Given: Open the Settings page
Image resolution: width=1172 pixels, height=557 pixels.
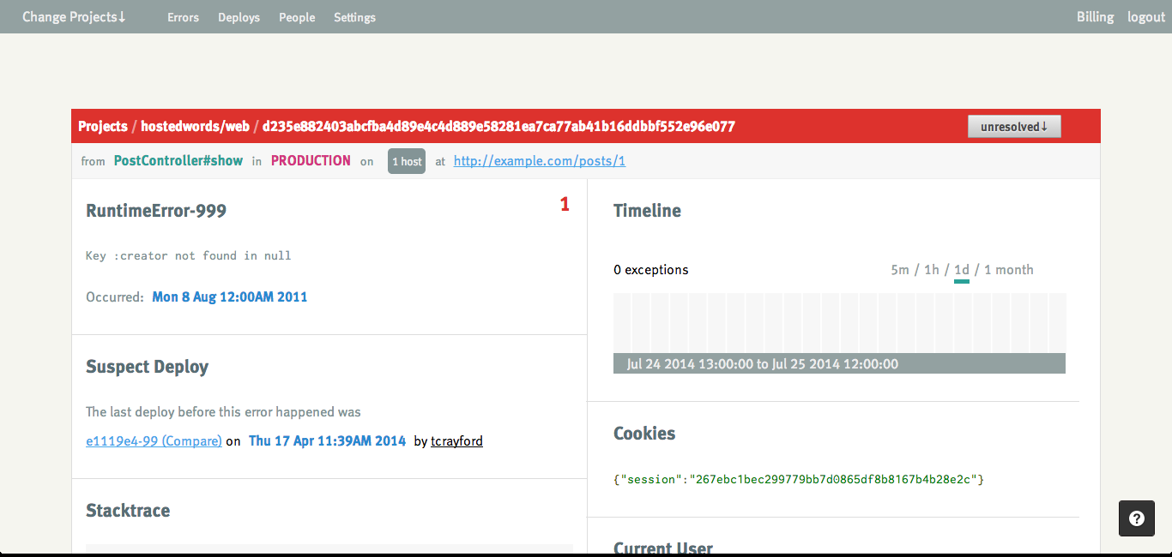Looking at the screenshot, I should (354, 17).
